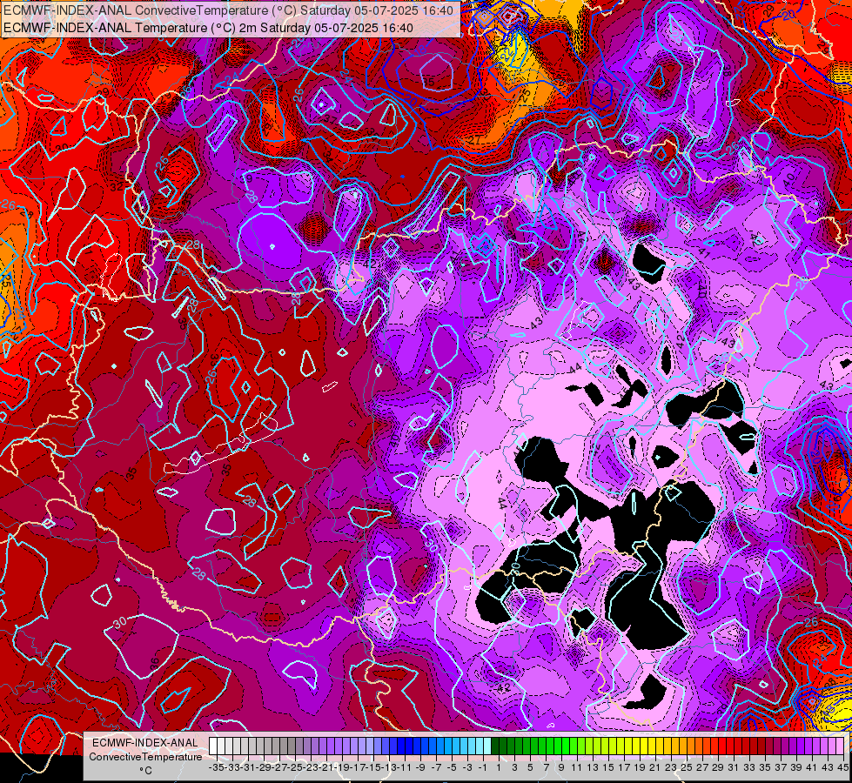The width and height of the screenshot is (852, 783).
Task: Pick the yellow swatch above 19
Action: (637, 746)
